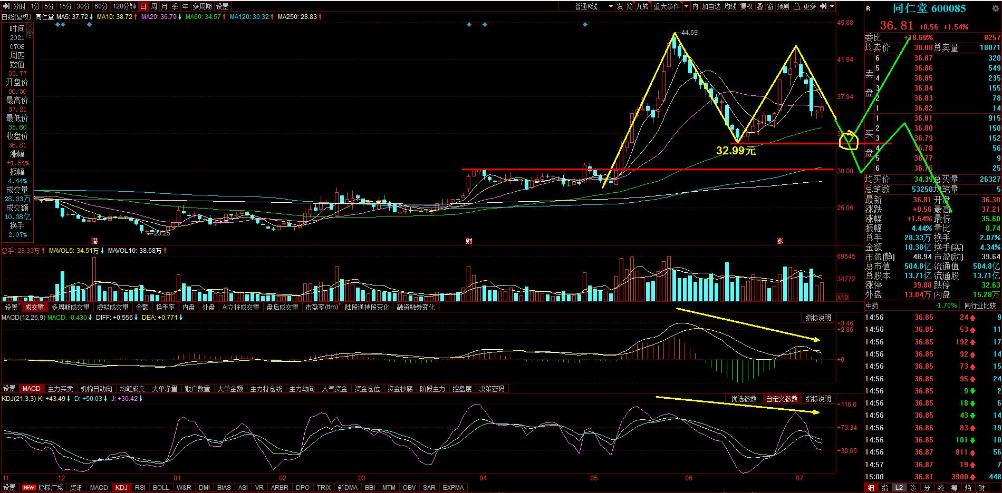Click the 指标说明 button in MACD panel
Viewport: 1002px width, 493px height.
pyautogui.click(x=818, y=317)
